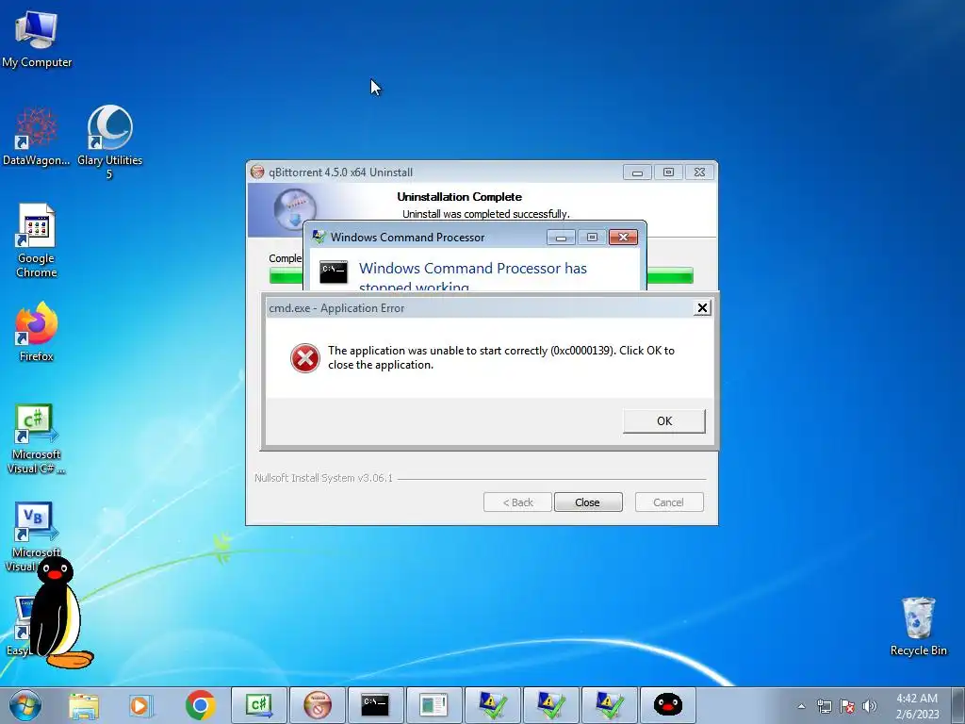This screenshot has width=965, height=724.
Task: Select the DataWagon desktop shortcut
Action: click(37, 137)
